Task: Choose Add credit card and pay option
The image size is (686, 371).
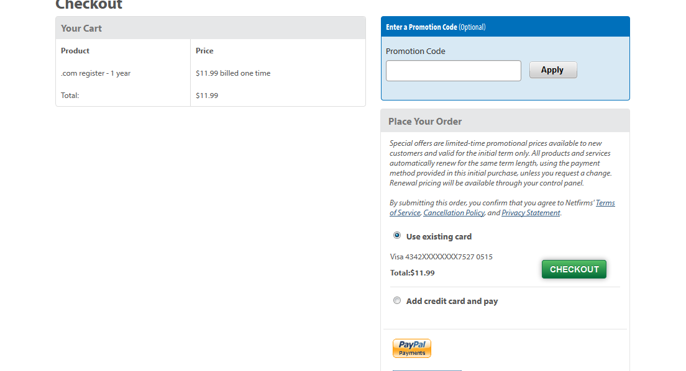Action: [397, 300]
